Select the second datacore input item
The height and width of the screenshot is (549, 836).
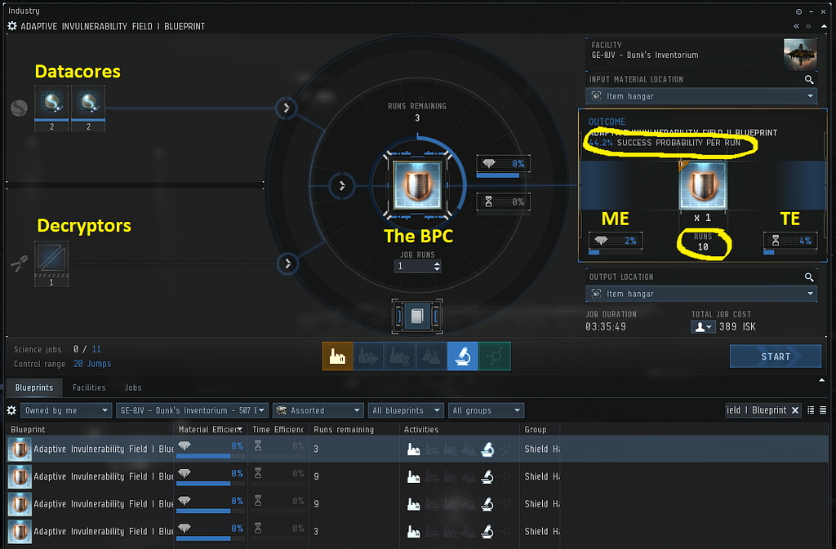[x=88, y=108]
